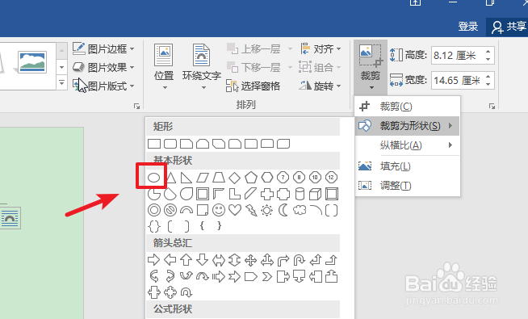Click the 高度 height input field
The width and height of the screenshot is (528, 319).
[458, 55]
